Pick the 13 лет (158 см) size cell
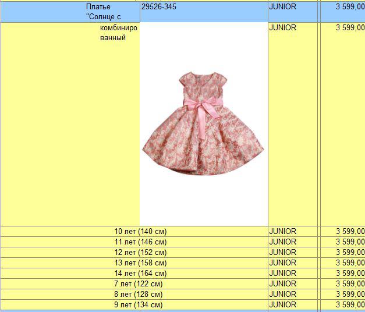The height and width of the screenshot is (312, 365). (140, 263)
